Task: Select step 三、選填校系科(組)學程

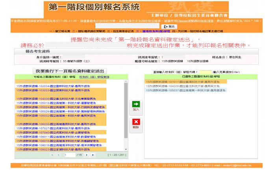Action: pyautogui.click(x=153, y=31)
